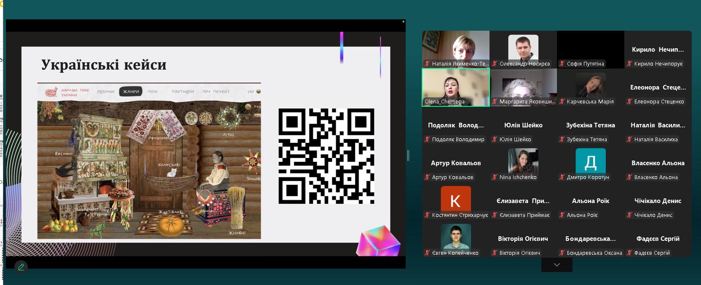Viewport: 701px width, 285px height.
Task: Click the Зубехіна Тетяна name tile
Action: tap(591, 125)
